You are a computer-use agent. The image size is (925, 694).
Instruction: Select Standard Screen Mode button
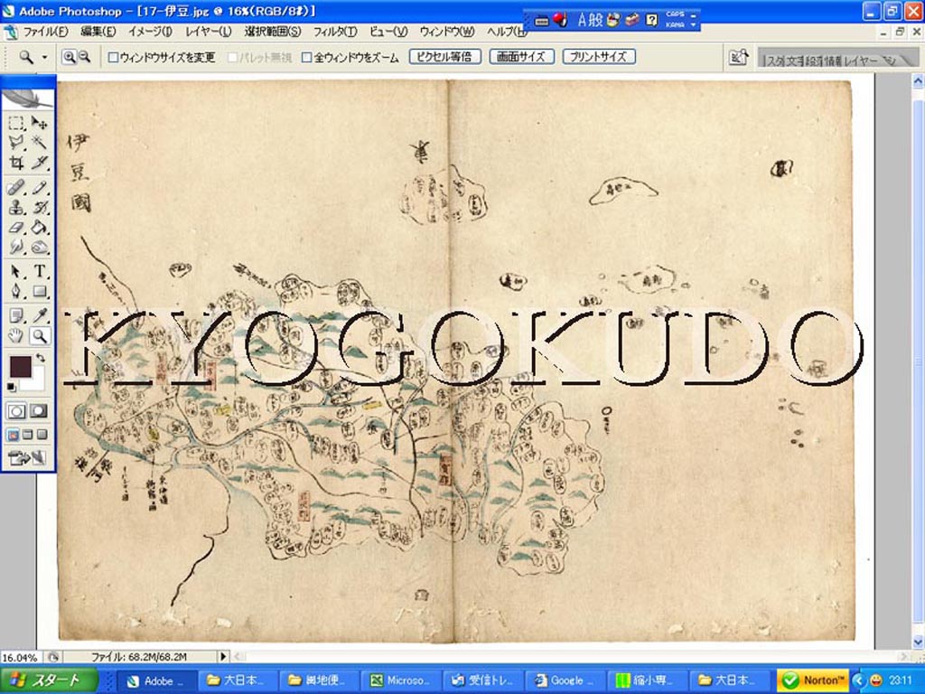coord(13,436)
